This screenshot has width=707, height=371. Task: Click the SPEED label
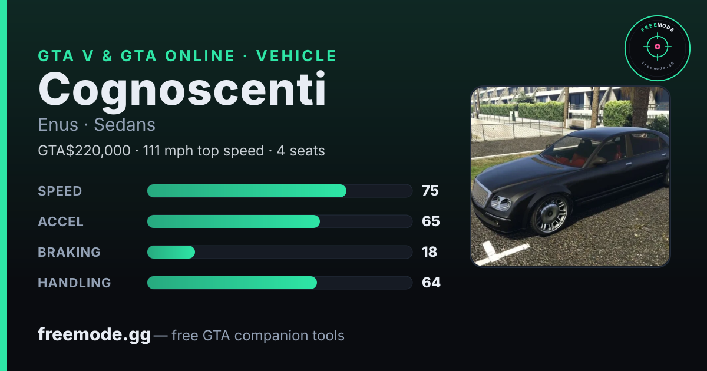(60, 191)
